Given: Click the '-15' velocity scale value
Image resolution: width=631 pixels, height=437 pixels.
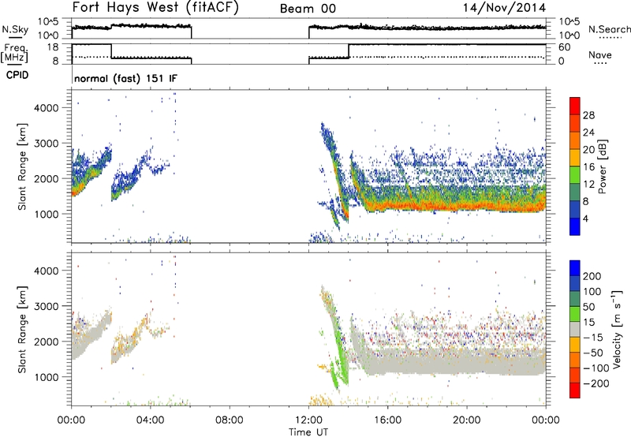Looking at the screenshot, I should 593,338.
